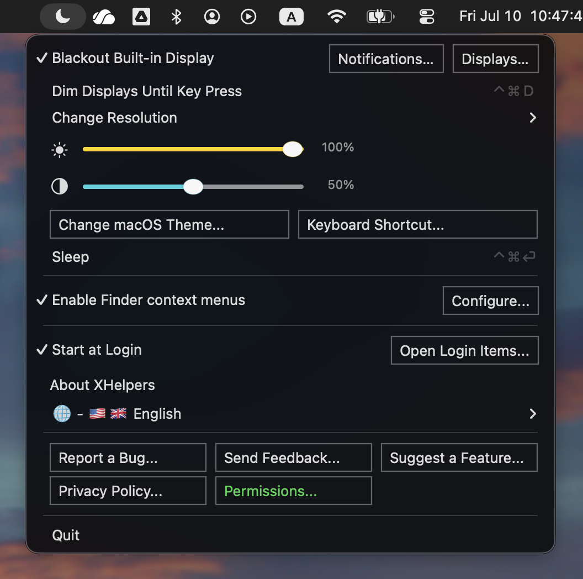
Task: Choose the Sleep menu item
Action: (x=290, y=257)
